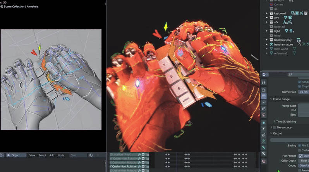Open the Frame Rate dropdown
Image resolution: width=309 pixels, height=172 pixels.
pyautogui.click(x=304, y=92)
